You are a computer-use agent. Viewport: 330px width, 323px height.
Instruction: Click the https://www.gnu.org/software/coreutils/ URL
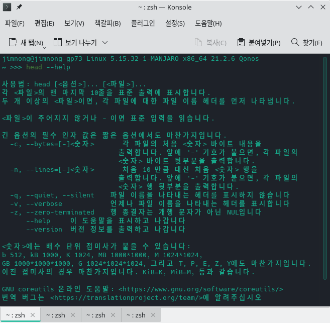pos(201,289)
